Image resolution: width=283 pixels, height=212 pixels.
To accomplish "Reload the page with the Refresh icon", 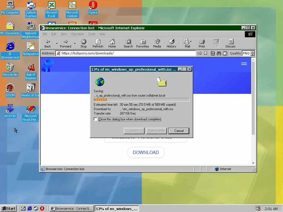I will pos(98,43).
